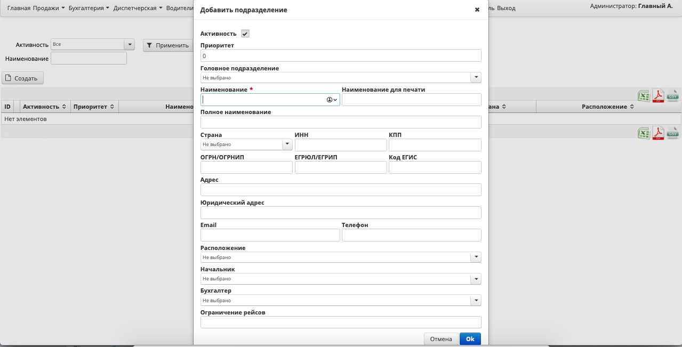
Task: Focus the required Наименование field in the dialog
Action: point(270,100)
